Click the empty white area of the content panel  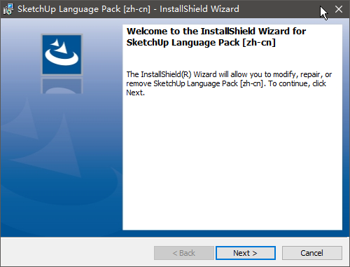click(232, 163)
